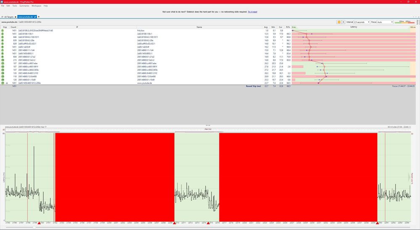This screenshot has height=230, width=420.
Task: Select hop 5 number icon
Action: point(3,44)
